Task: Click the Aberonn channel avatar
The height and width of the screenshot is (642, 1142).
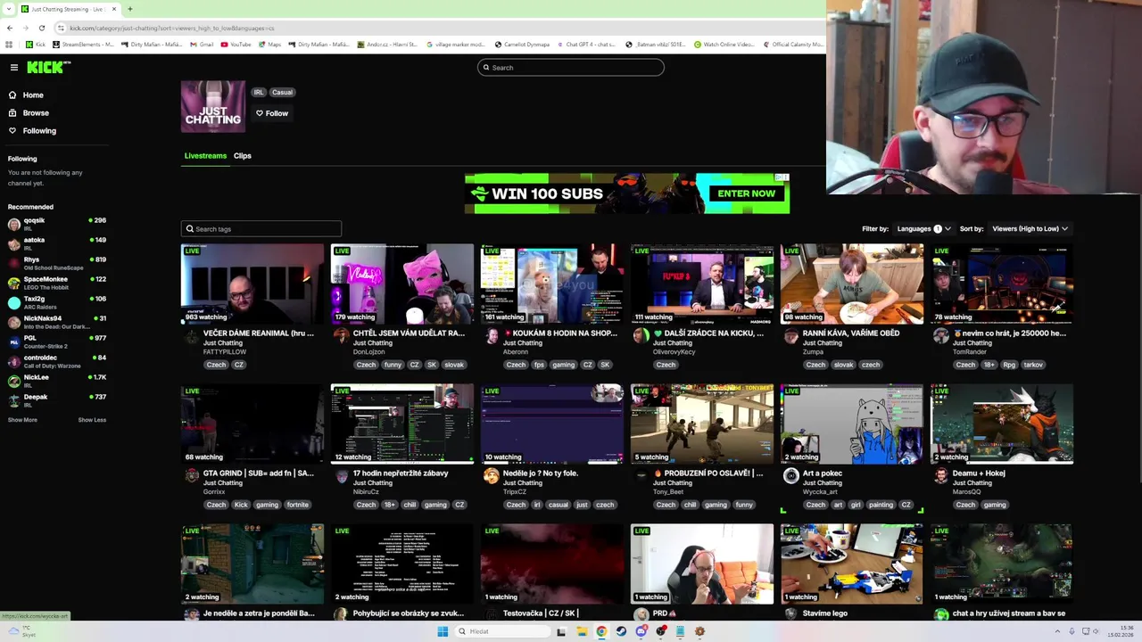Action: click(491, 336)
